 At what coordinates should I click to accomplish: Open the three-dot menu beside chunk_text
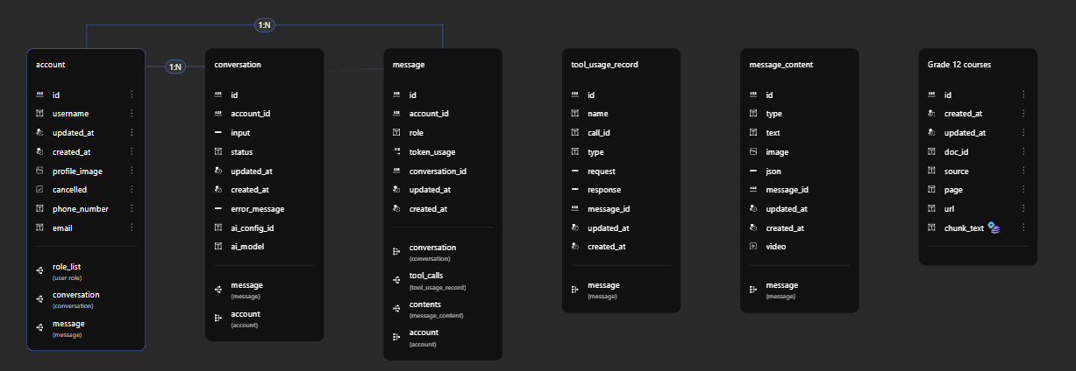click(1023, 228)
